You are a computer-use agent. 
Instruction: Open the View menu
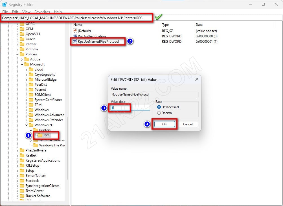coord(26,12)
